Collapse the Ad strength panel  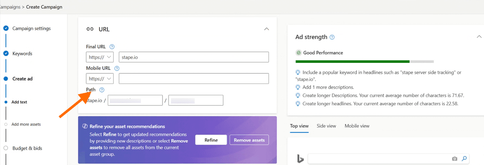(x=479, y=37)
